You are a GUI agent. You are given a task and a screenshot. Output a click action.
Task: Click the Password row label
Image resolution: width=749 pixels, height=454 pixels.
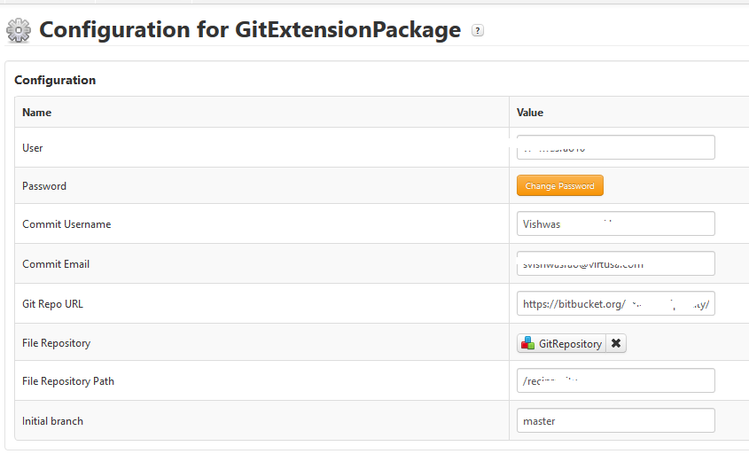click(x=44, y=186)
